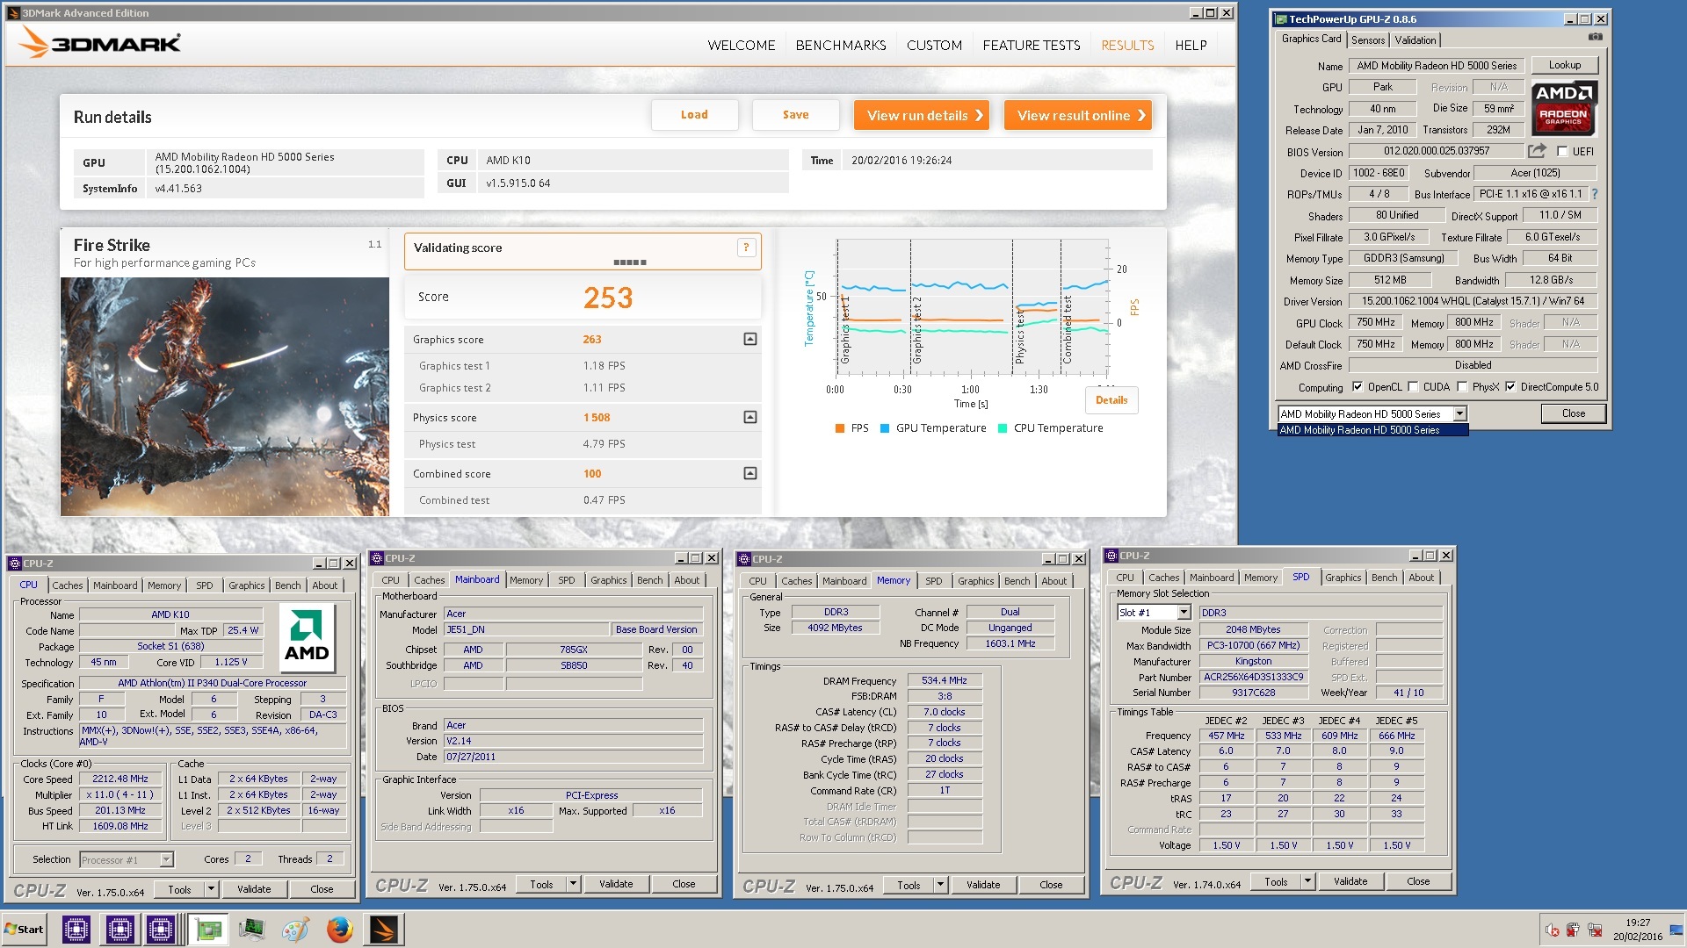Open Firefox from the taskbar
Screen dimensions: 1687x948
[x=339, y=929]
